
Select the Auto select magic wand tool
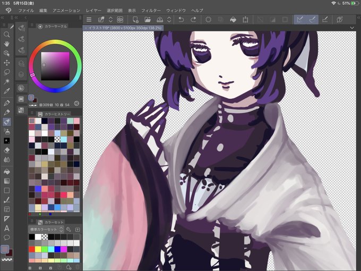[7, 81]
